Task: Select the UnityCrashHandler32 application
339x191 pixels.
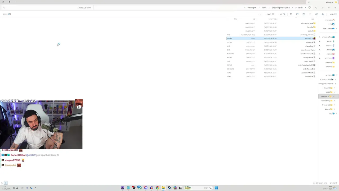Action: click(271, 65)
